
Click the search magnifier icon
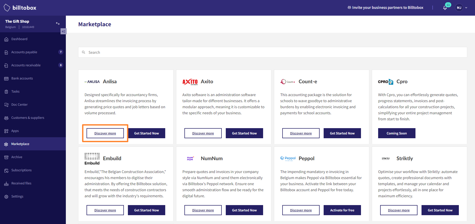83,52
